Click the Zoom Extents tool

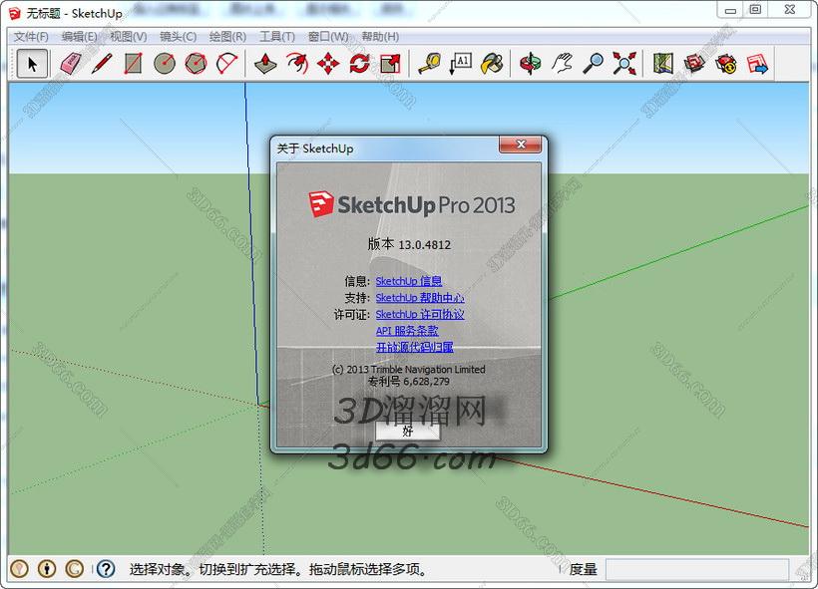624,64
